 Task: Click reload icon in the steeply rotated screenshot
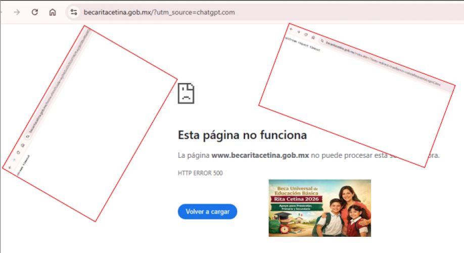(x=19, y=152)
